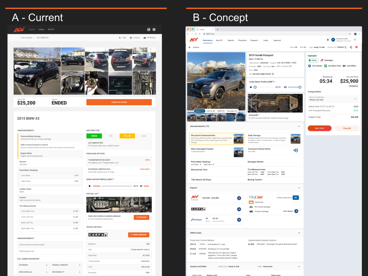Screen dimensions: 368x276
Task: Collapse the OBDII Codes section
Action: pyautogui.click(x=299, y=233)
